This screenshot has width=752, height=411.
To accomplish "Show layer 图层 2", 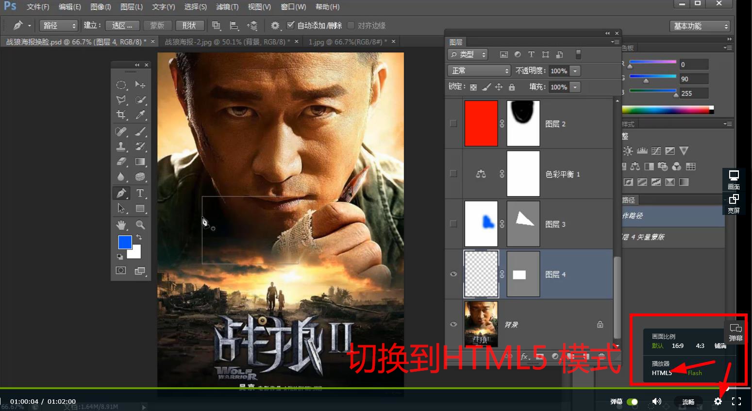I will pyautogui.click(x=453, y=123).
